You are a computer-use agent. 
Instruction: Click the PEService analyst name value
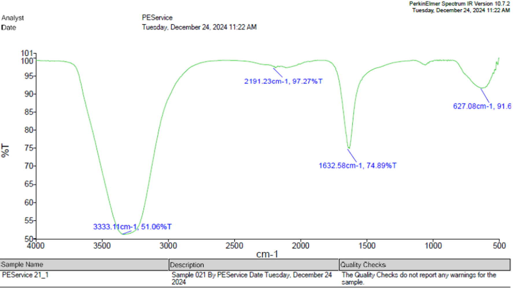pyautogui.click(x=157, y=18)
